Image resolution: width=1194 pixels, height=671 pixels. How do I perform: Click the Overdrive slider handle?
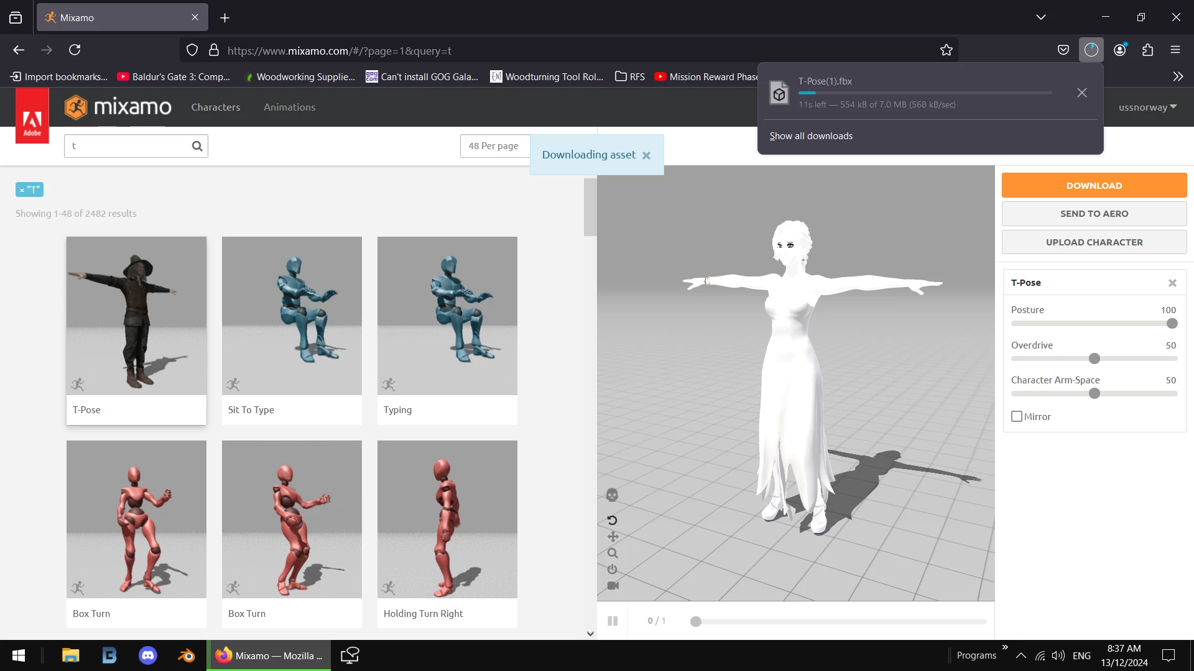click(1094, 358)
